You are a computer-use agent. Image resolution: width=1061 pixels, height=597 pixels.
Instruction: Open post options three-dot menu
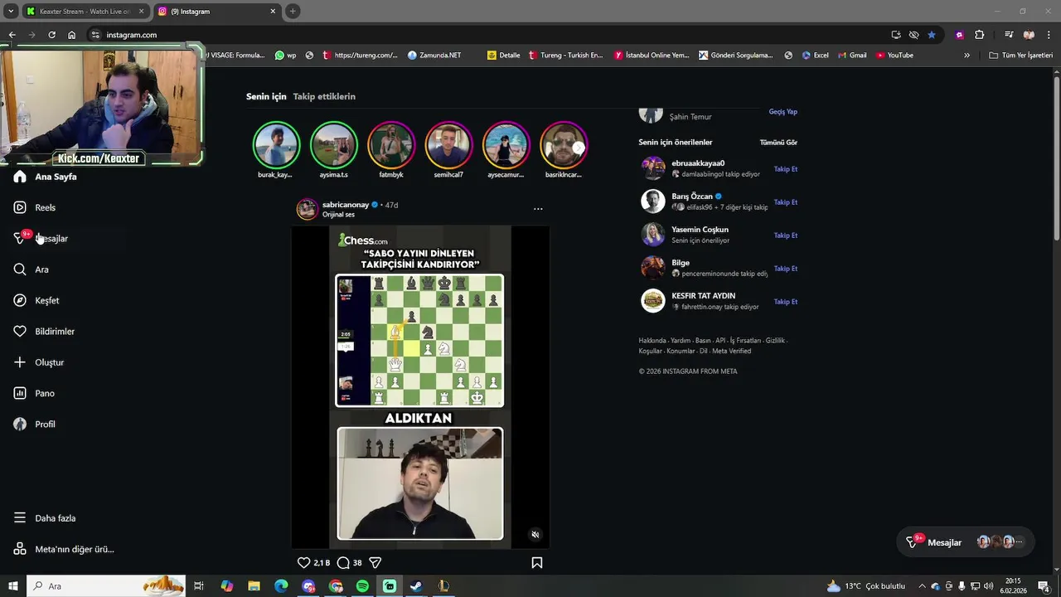tap(538, 209)
